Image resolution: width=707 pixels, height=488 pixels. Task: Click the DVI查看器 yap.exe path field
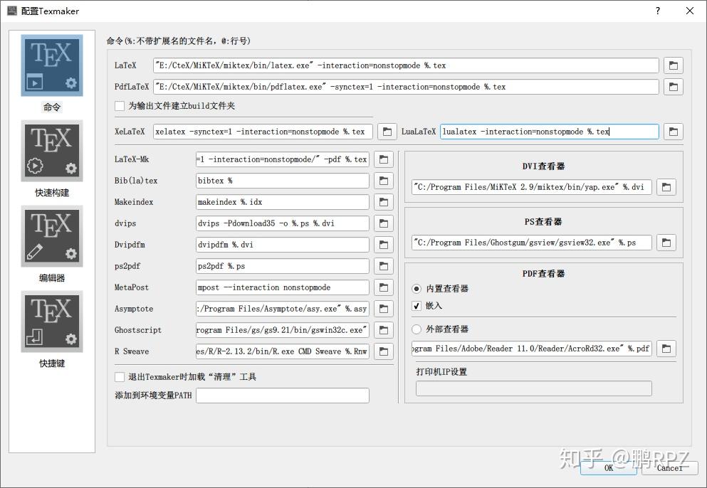(532, 187)
